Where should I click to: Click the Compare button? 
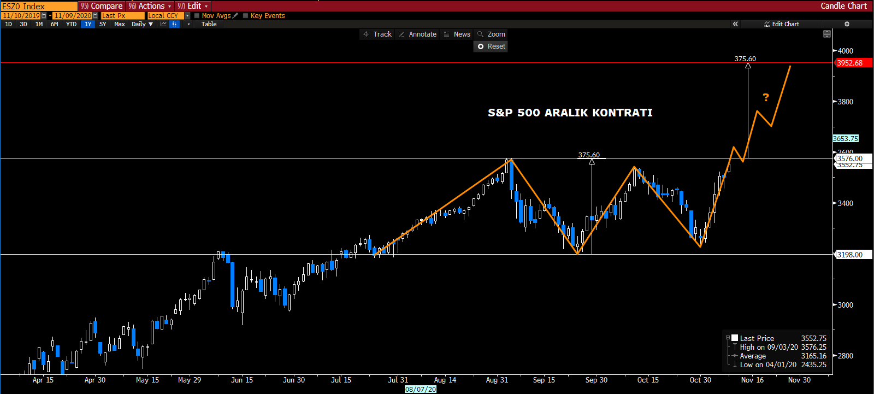[x=102, y=6]
